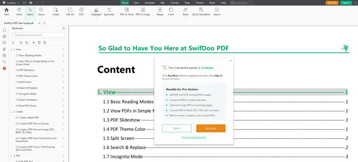Open the Zoom dropdown

click(41, 17)
